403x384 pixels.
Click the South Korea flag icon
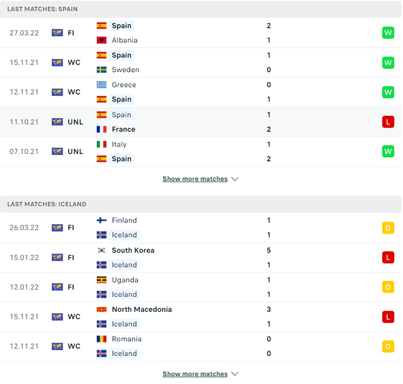(x=101, y=250)
